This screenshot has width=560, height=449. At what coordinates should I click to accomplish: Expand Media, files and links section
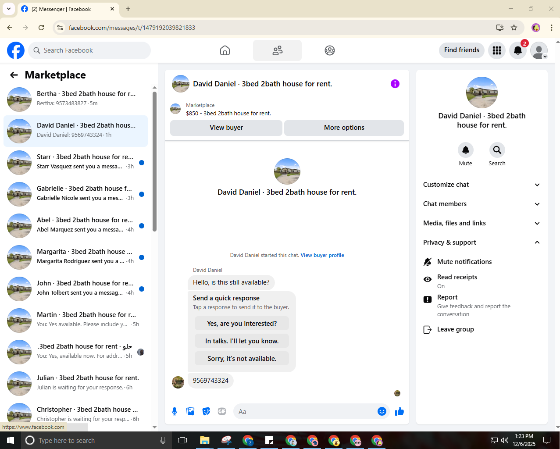click(x=482, y=223)
